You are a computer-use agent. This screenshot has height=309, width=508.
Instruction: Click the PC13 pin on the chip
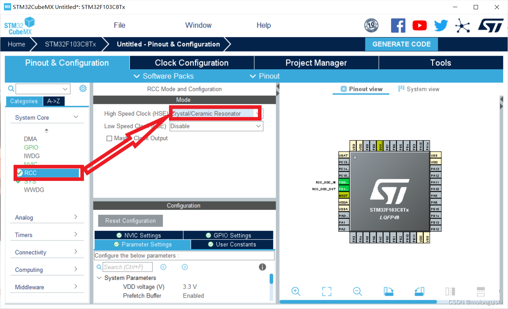(x=344, y=162)
